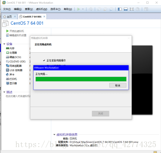Click the 正在克隆... label in progress dialog
Image resolution: width=161 pixels, height=153 pixels.
click(41, 74)
